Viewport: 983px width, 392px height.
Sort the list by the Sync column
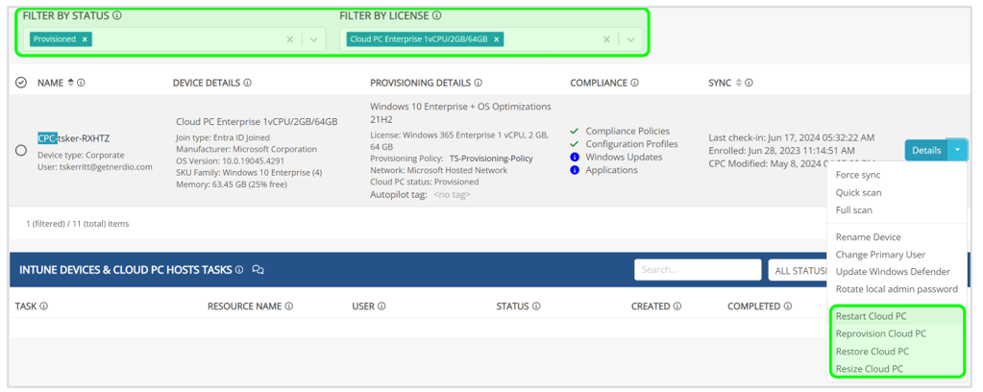(x=738, y=84)
